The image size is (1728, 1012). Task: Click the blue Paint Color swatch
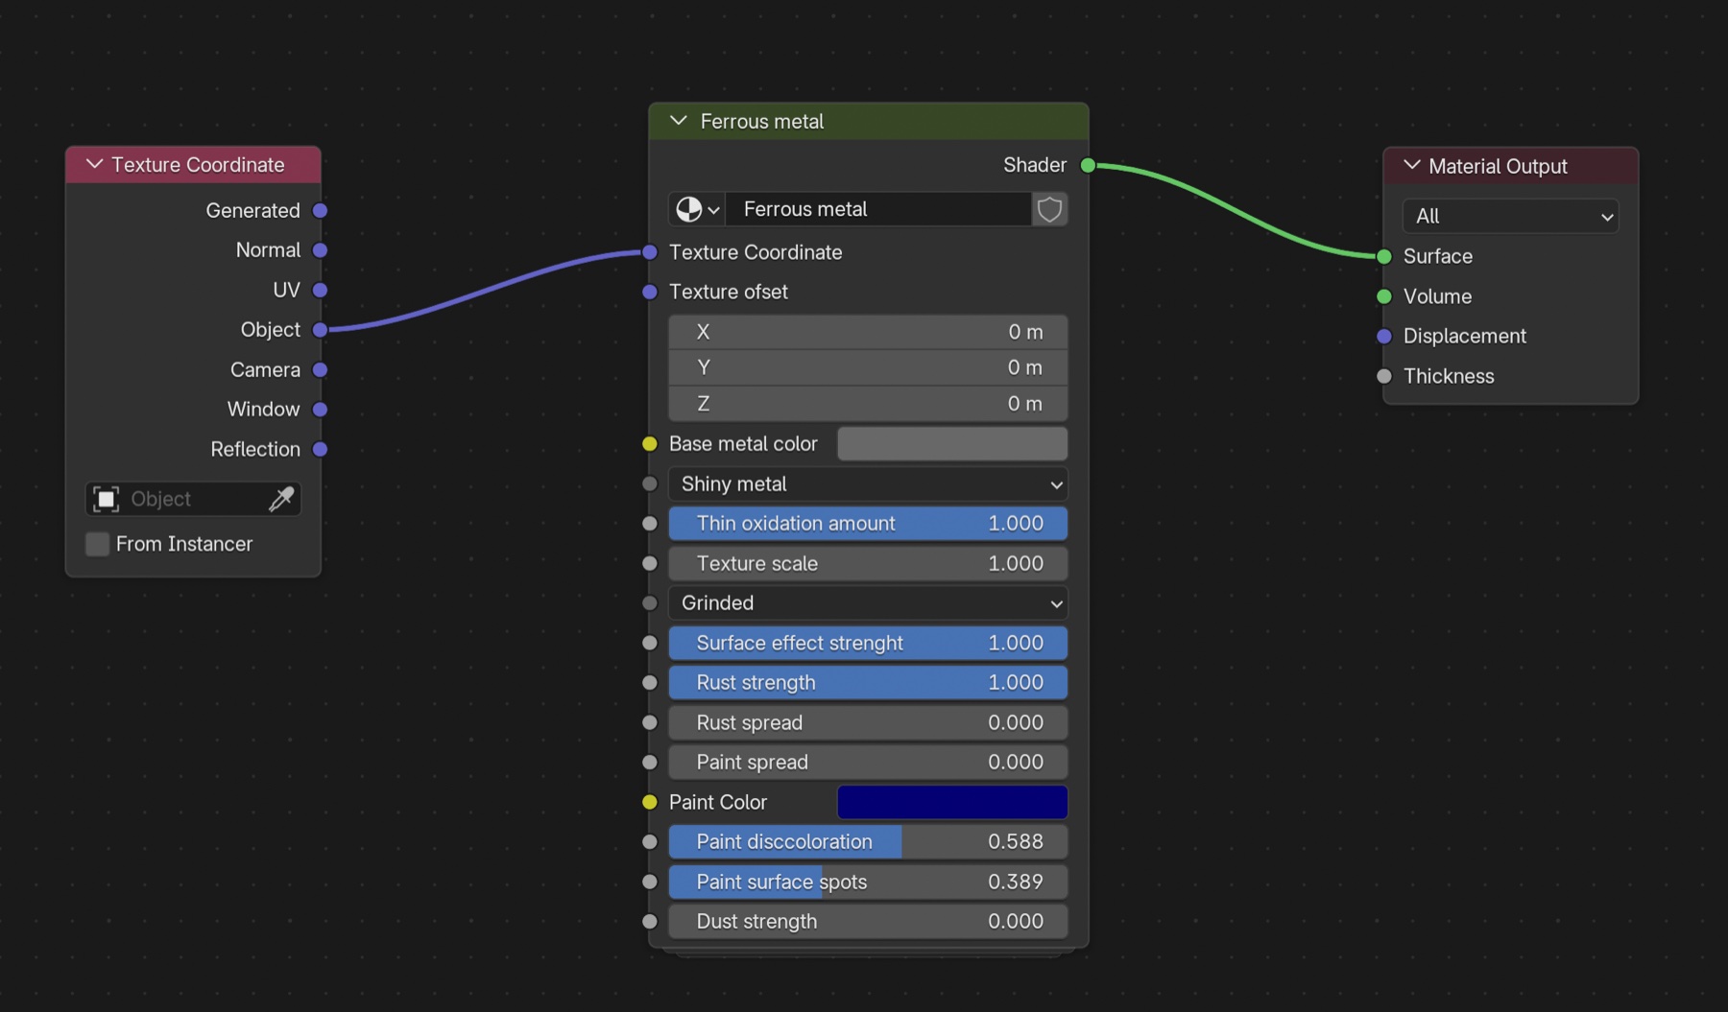coord(952,802)
